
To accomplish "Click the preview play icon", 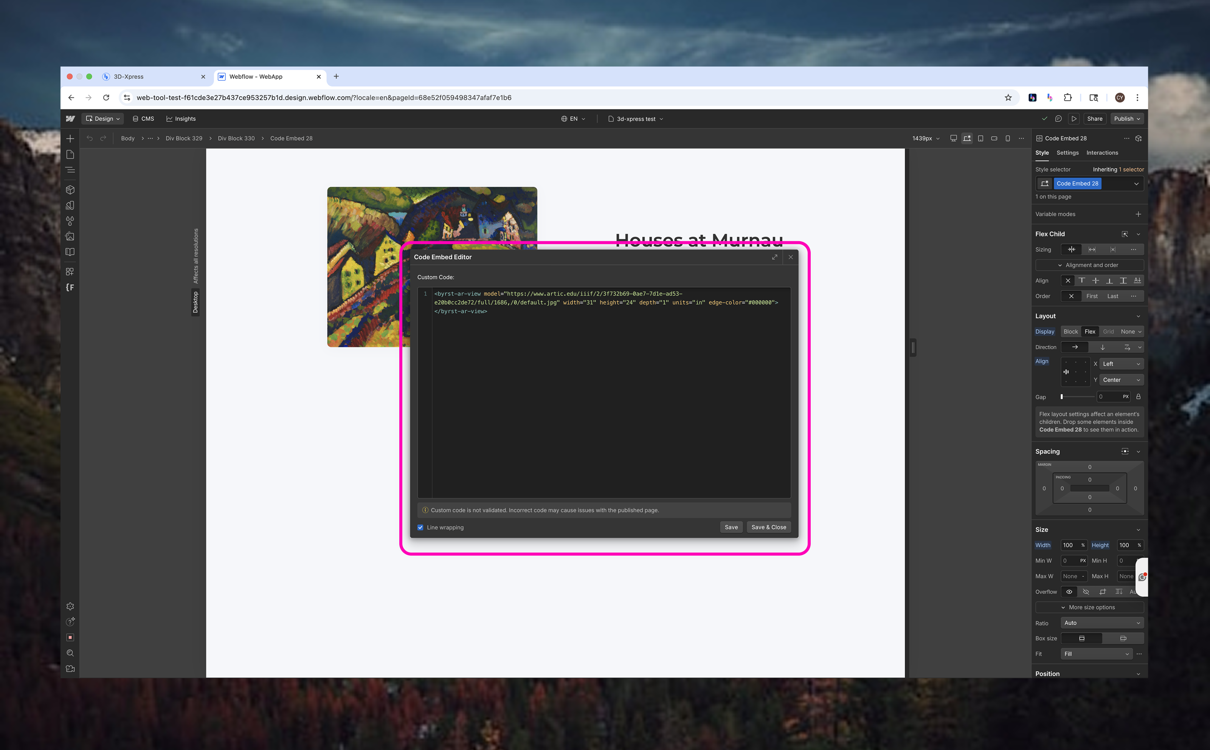I will pyautogui.click(x=1073, y=119).
